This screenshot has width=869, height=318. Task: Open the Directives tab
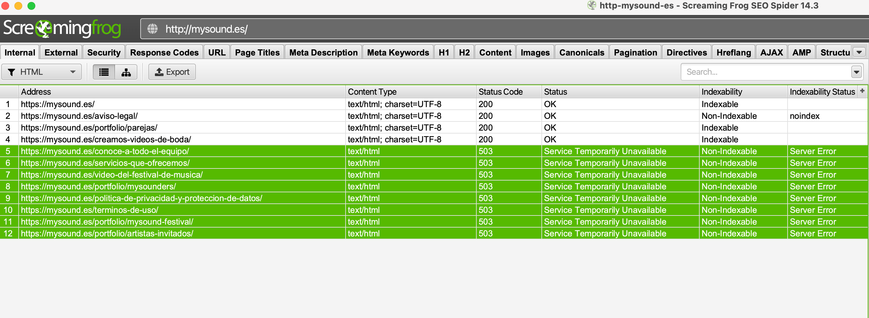[x=687, y=53]
